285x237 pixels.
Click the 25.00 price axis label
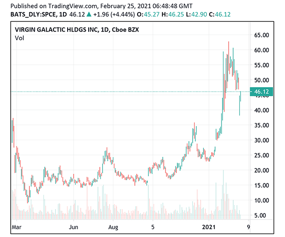[262, 156]
